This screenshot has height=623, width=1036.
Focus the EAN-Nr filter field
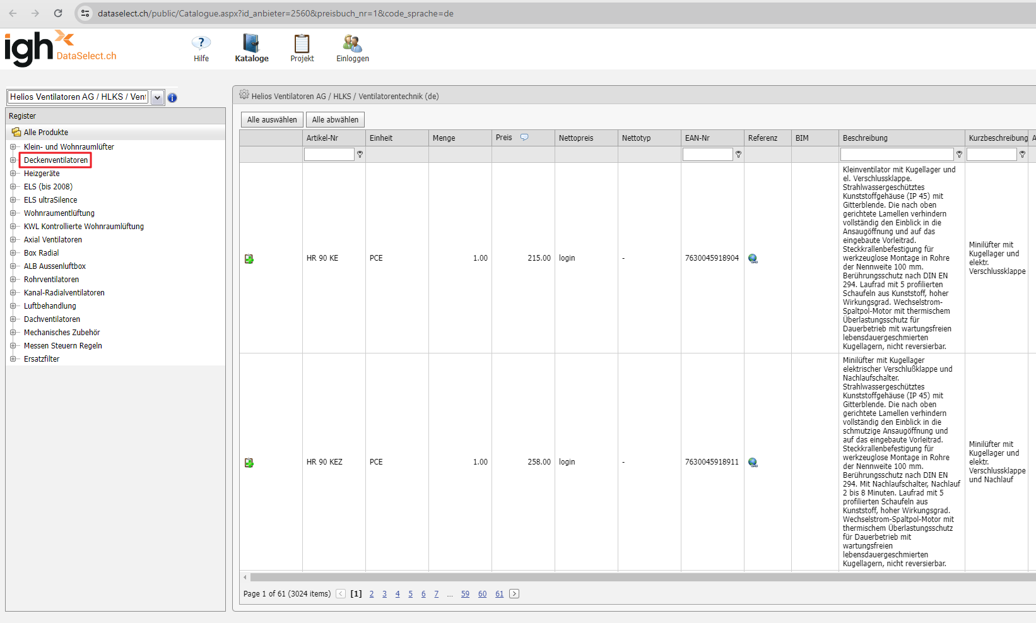pos(708,154)
